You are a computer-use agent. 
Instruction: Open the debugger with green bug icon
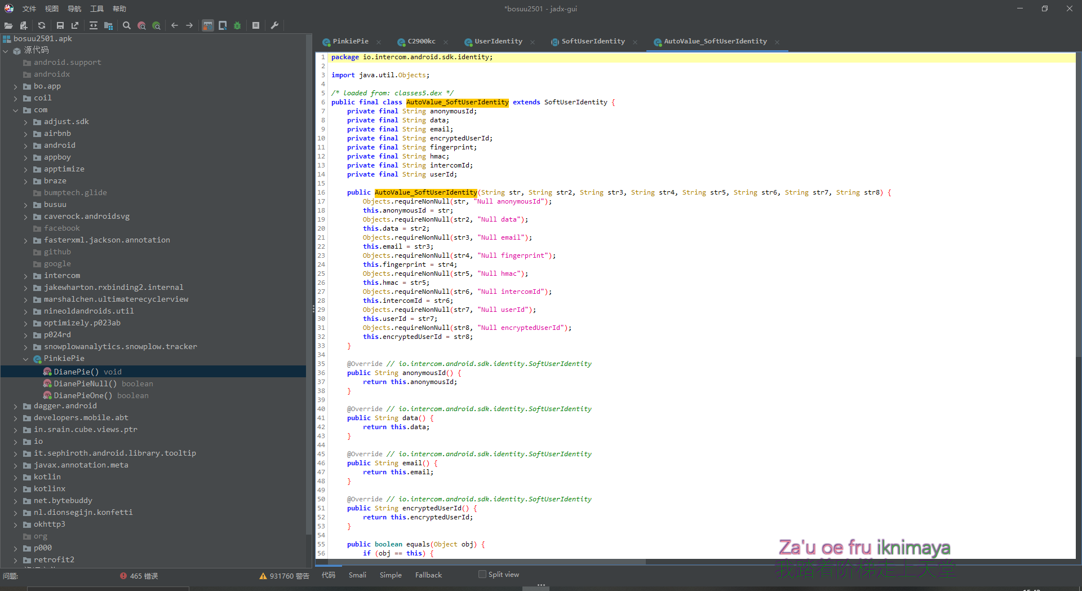[x=237, y=25]
